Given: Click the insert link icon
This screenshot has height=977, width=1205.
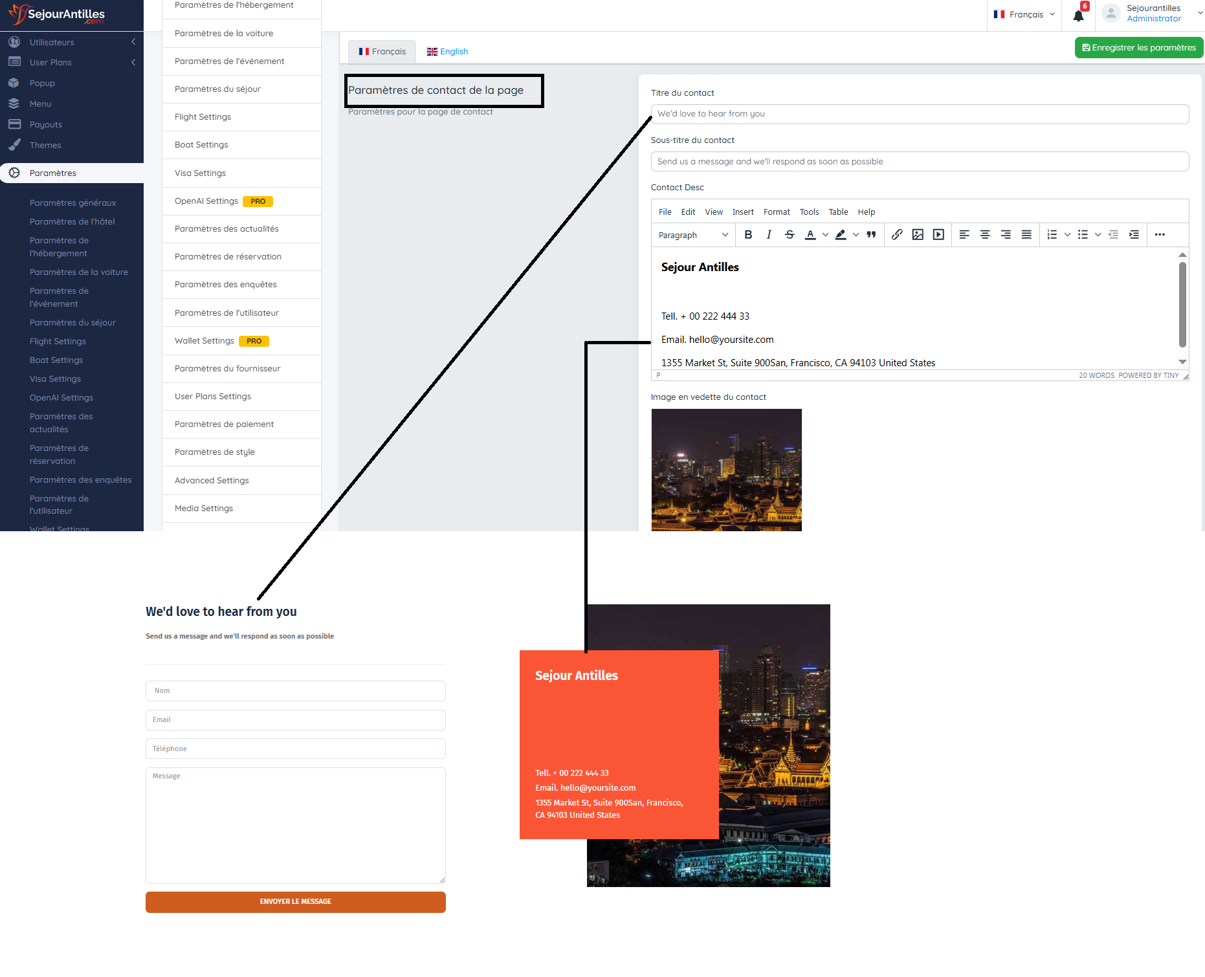Looking at the screenshot, I should point(897,235).
